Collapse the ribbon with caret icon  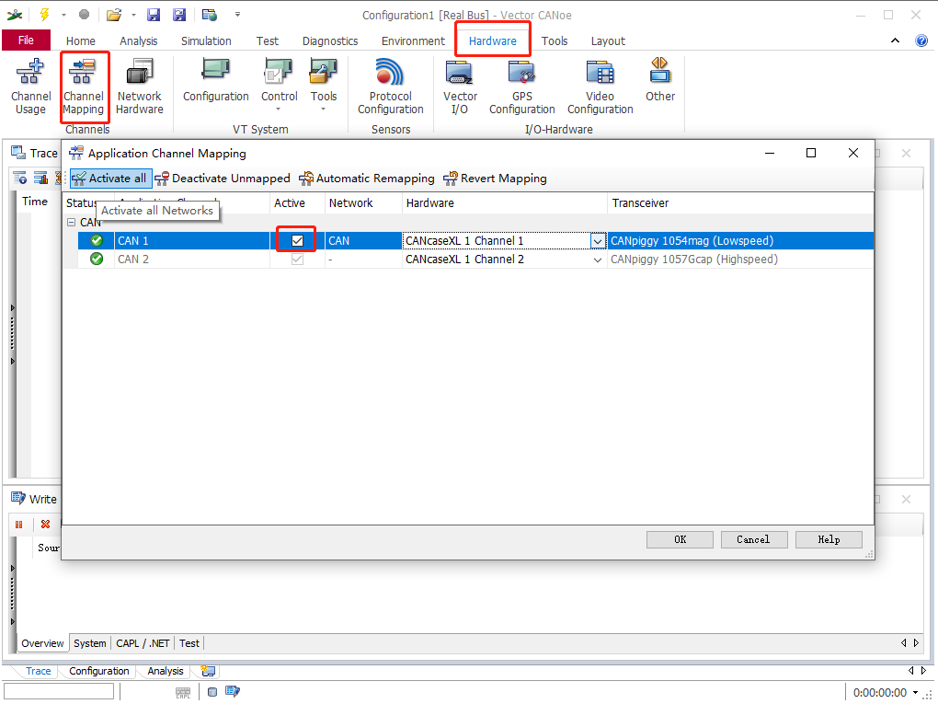(895, 40)
